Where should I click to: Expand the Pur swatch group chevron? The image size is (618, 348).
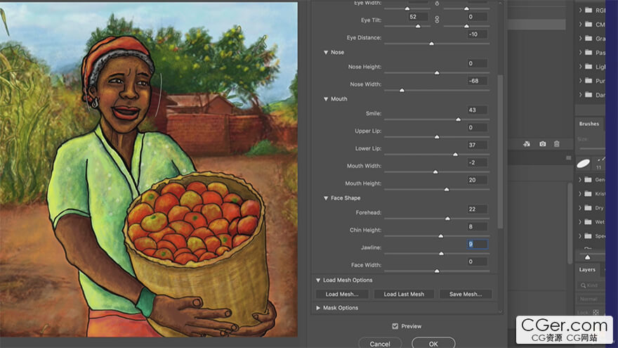[x=580, y=80]
